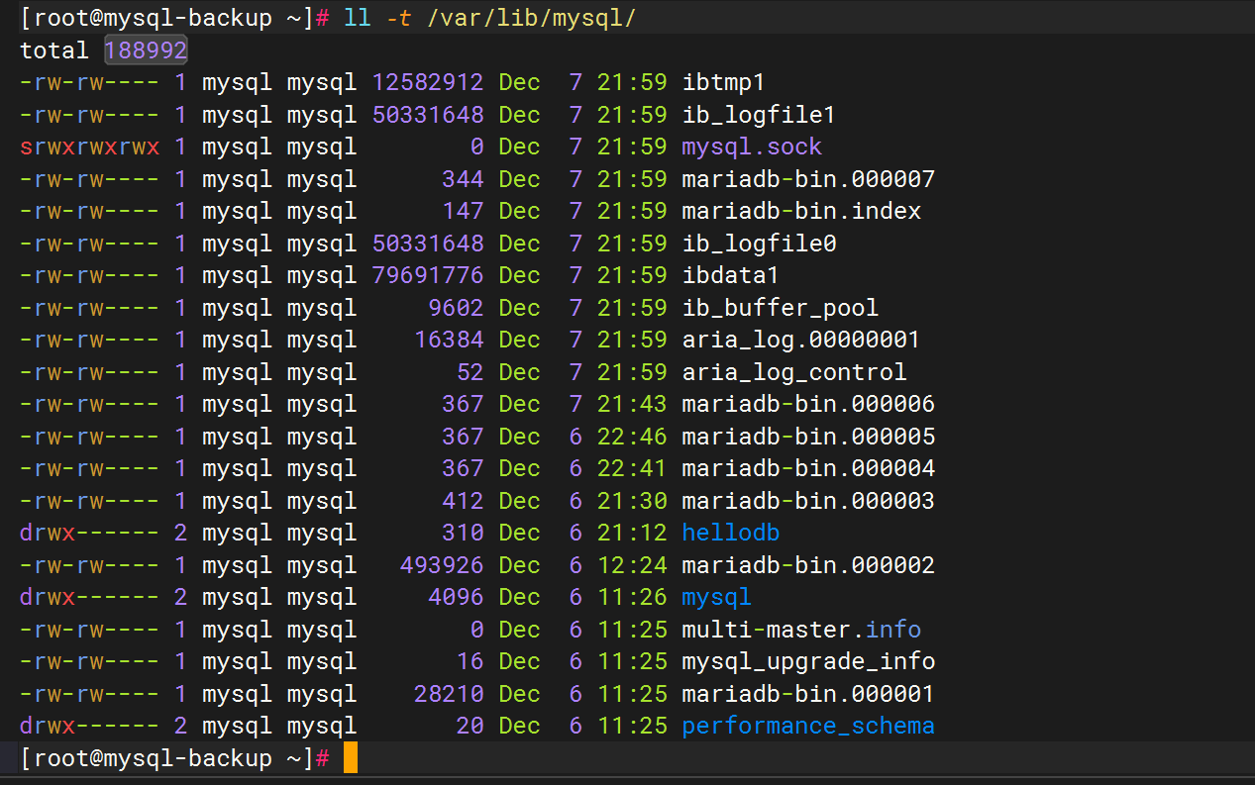Click the filename mariadb-bin.000001
The width and height of the screenshot is (1255, 785).
coord(808,694)
